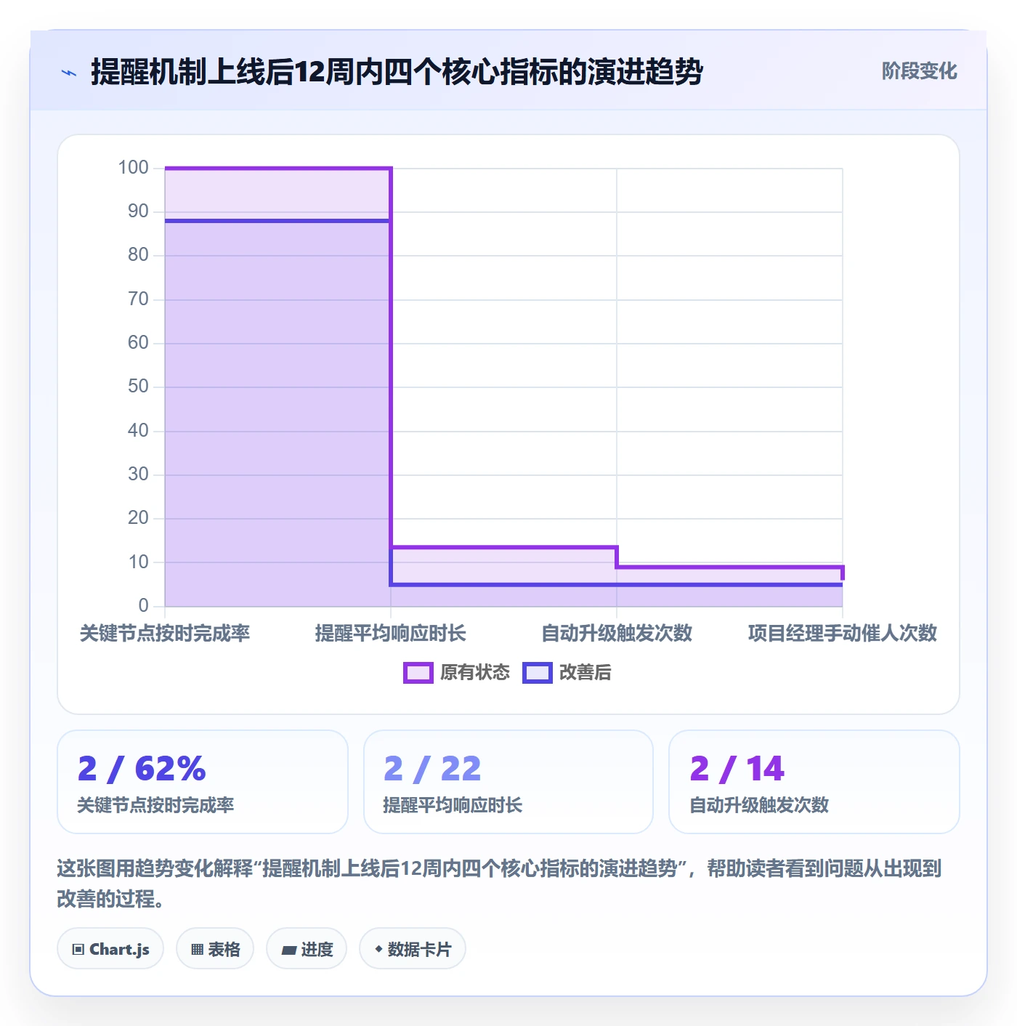Open the 2 / 22 metric card
This screenshot has width=1017, height=1026.
click(508, 782)
